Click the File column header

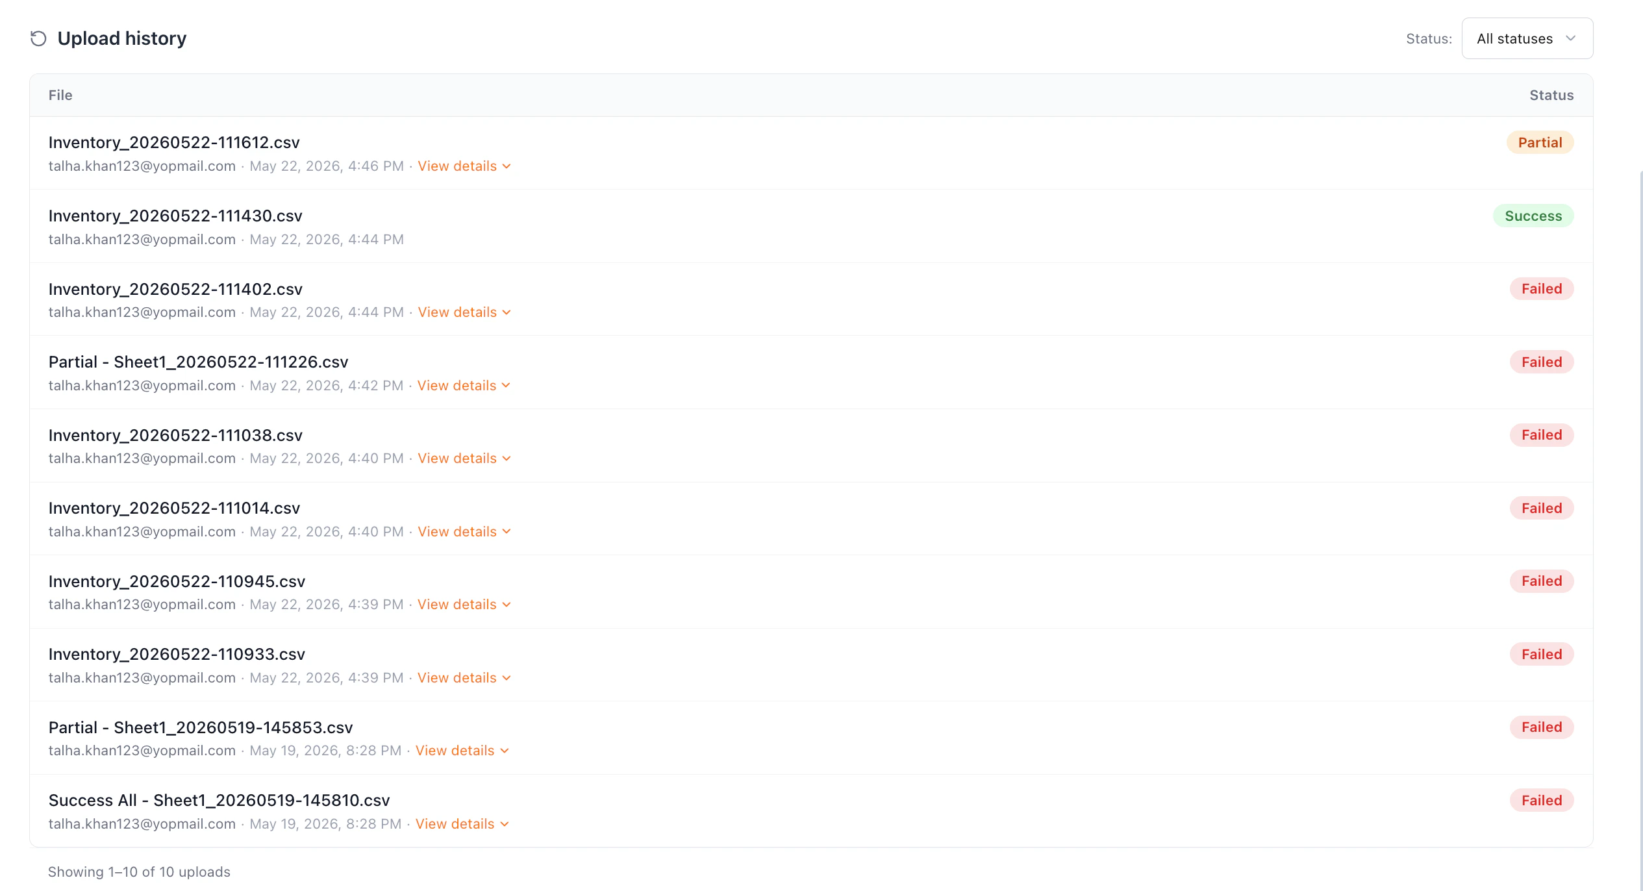(60, 95)
